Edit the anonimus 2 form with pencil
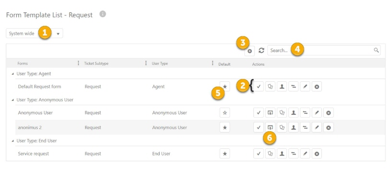391x177 pixels. [317, 128]
